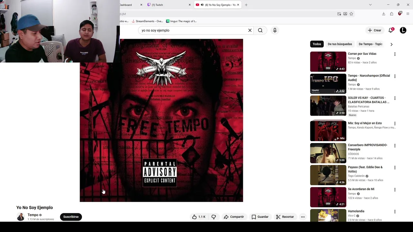Open options menu for Mix: Soy el Mejor

395,123
